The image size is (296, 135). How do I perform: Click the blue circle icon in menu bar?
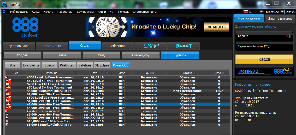[4, 12]
